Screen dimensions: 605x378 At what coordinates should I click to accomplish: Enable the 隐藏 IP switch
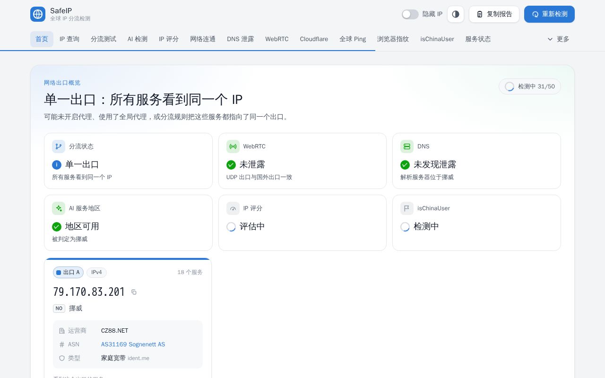410,14
